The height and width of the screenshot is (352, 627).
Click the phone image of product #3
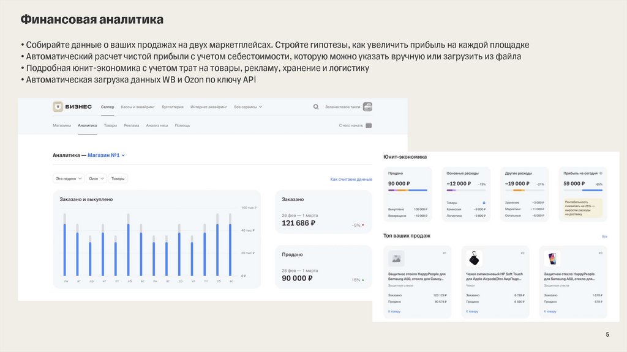tap(552, 258)
